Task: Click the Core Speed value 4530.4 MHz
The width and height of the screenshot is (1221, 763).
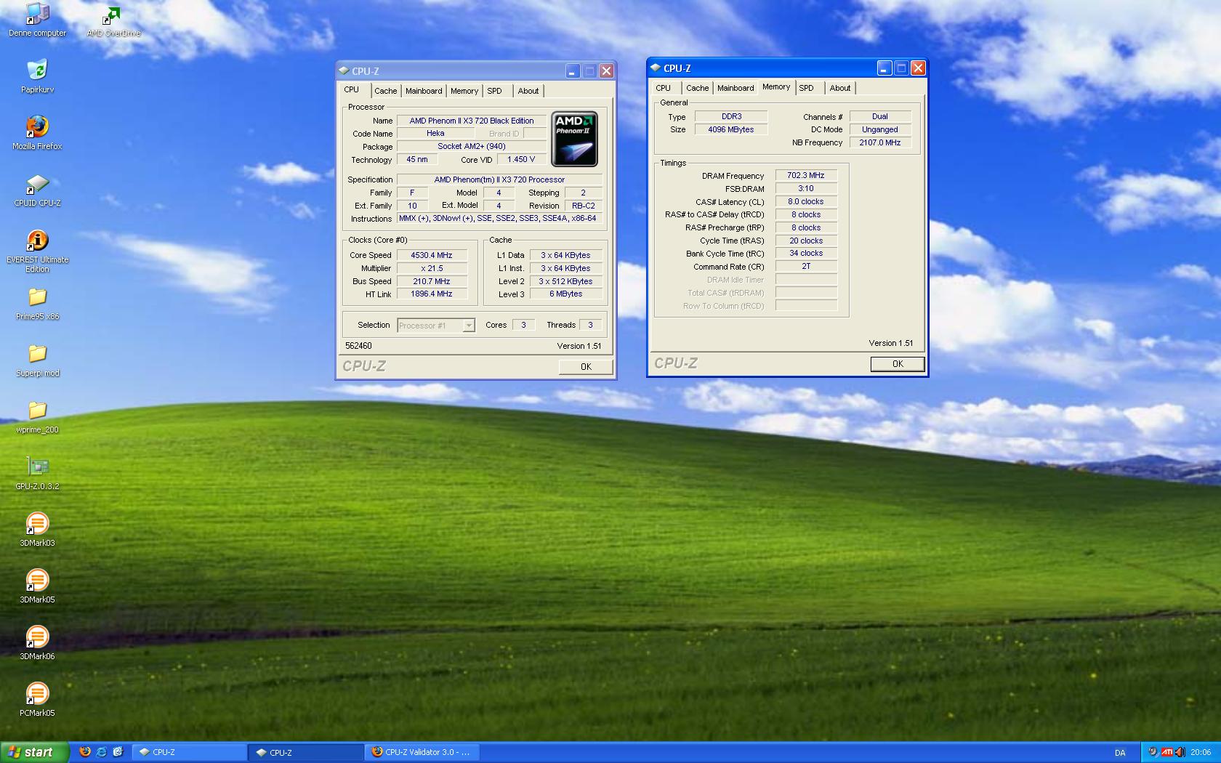Action: pyautogui.click(x=432, y=255)
